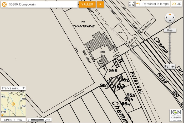The image size is (184, 123).
Task: Open Remonter le temps
Action: pos(153,4)
